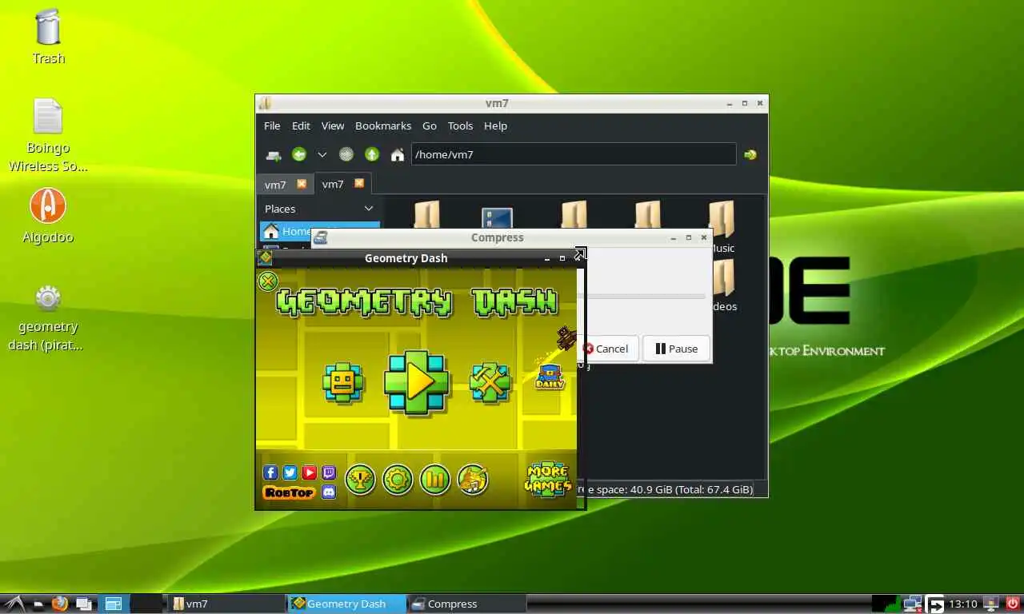Open the Tools menu
Viewport: 1024px width, 614px height.
(x=460, y=126)
